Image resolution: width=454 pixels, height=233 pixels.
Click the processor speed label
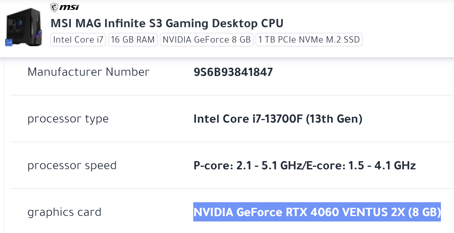[72, 166]
